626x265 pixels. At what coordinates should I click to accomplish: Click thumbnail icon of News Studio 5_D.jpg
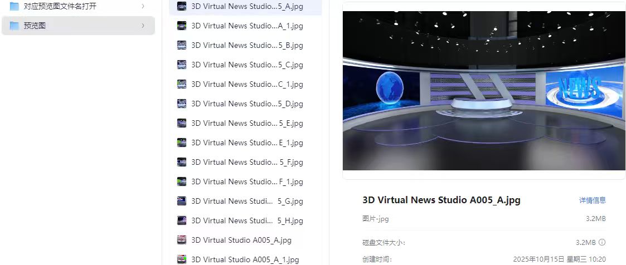(x=182, y=104)
